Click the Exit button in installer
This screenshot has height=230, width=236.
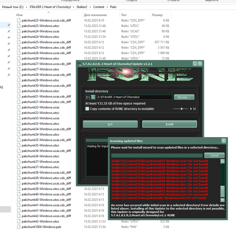click(x=110, y=124)
